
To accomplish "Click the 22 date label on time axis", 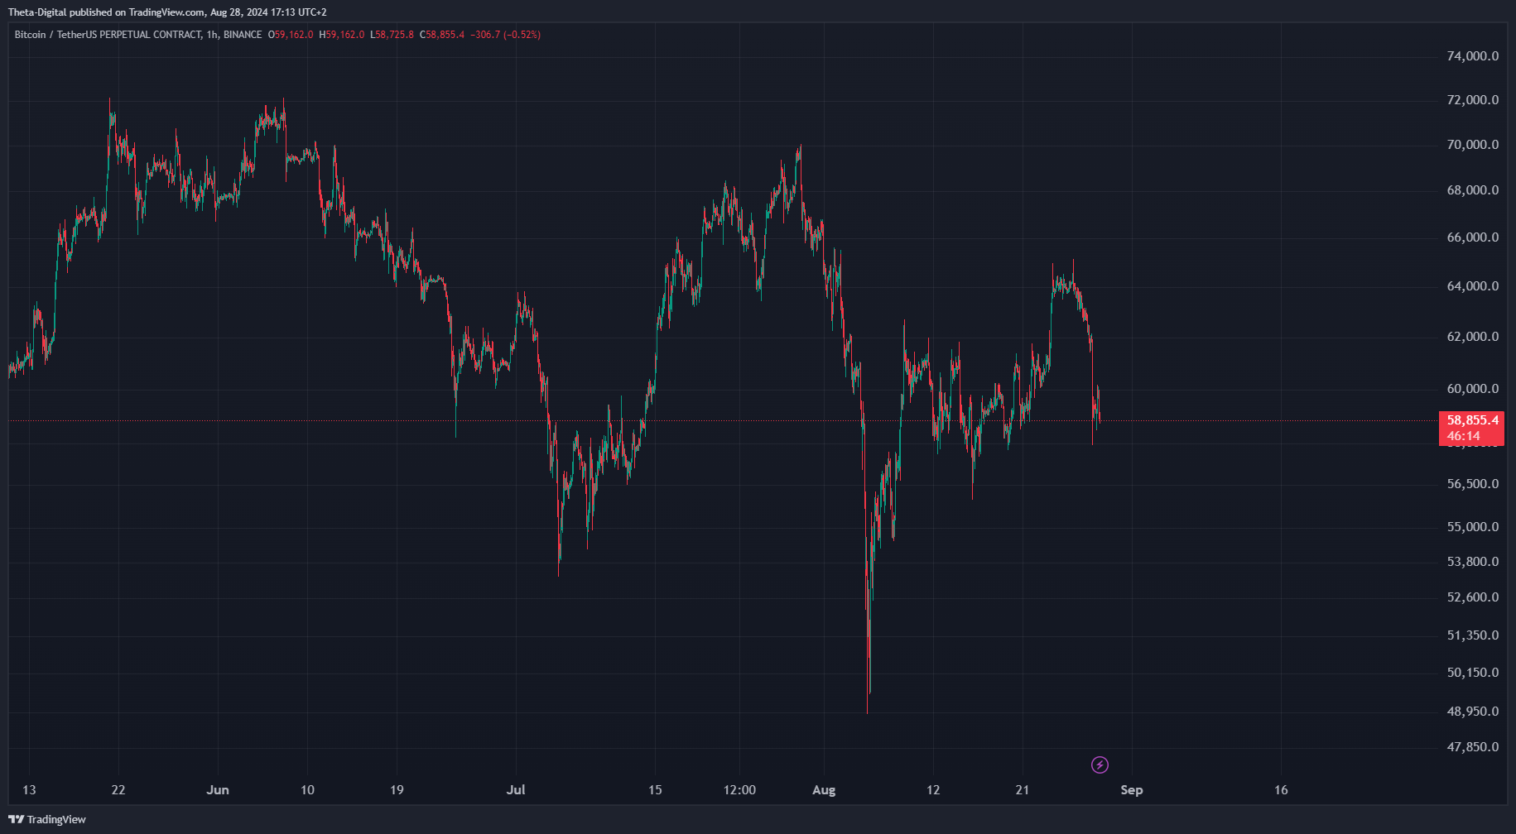I will coord(118,790).
